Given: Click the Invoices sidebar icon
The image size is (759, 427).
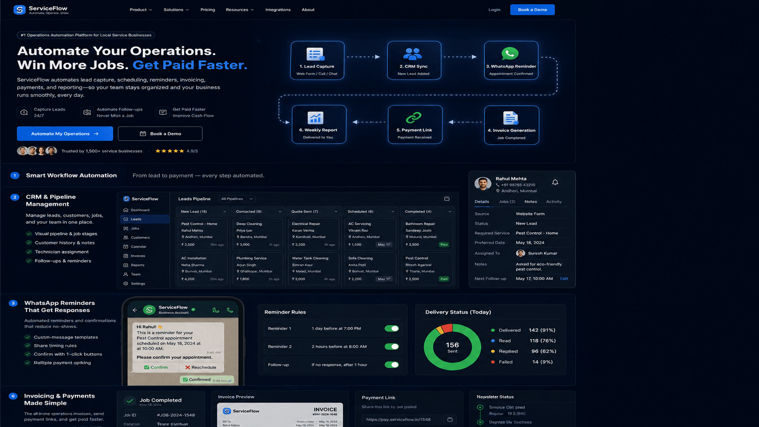Looking at the screenshot, I should pos(126,256).
